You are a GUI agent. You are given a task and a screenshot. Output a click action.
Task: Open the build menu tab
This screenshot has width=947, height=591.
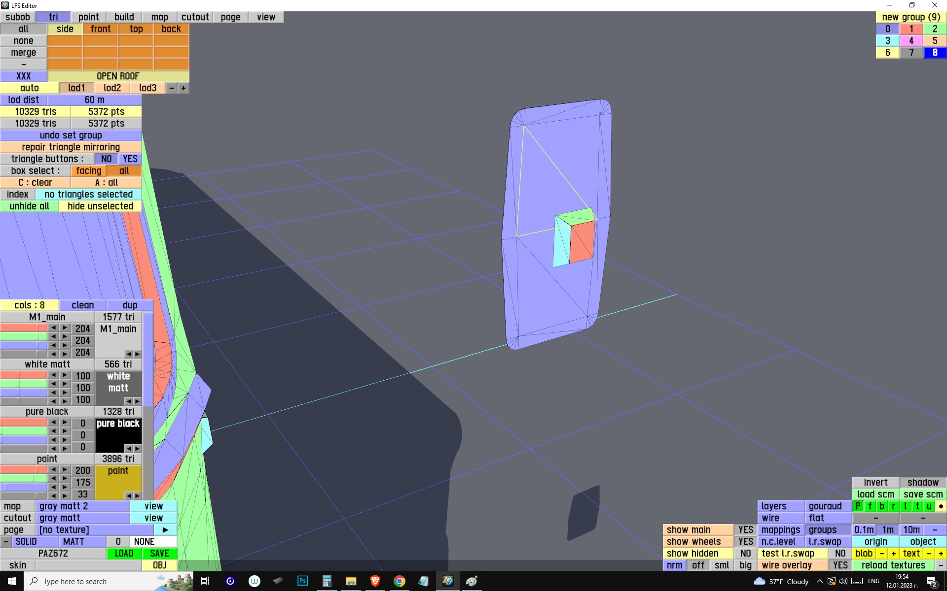click(x=124, y=17)
